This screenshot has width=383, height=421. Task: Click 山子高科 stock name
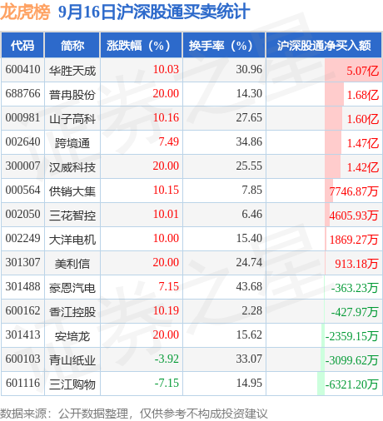pos(72,119)
